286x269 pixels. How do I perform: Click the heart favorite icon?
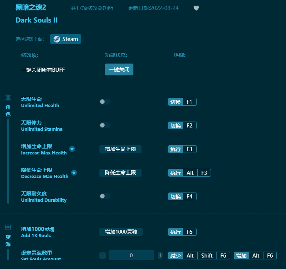[196, 8]
